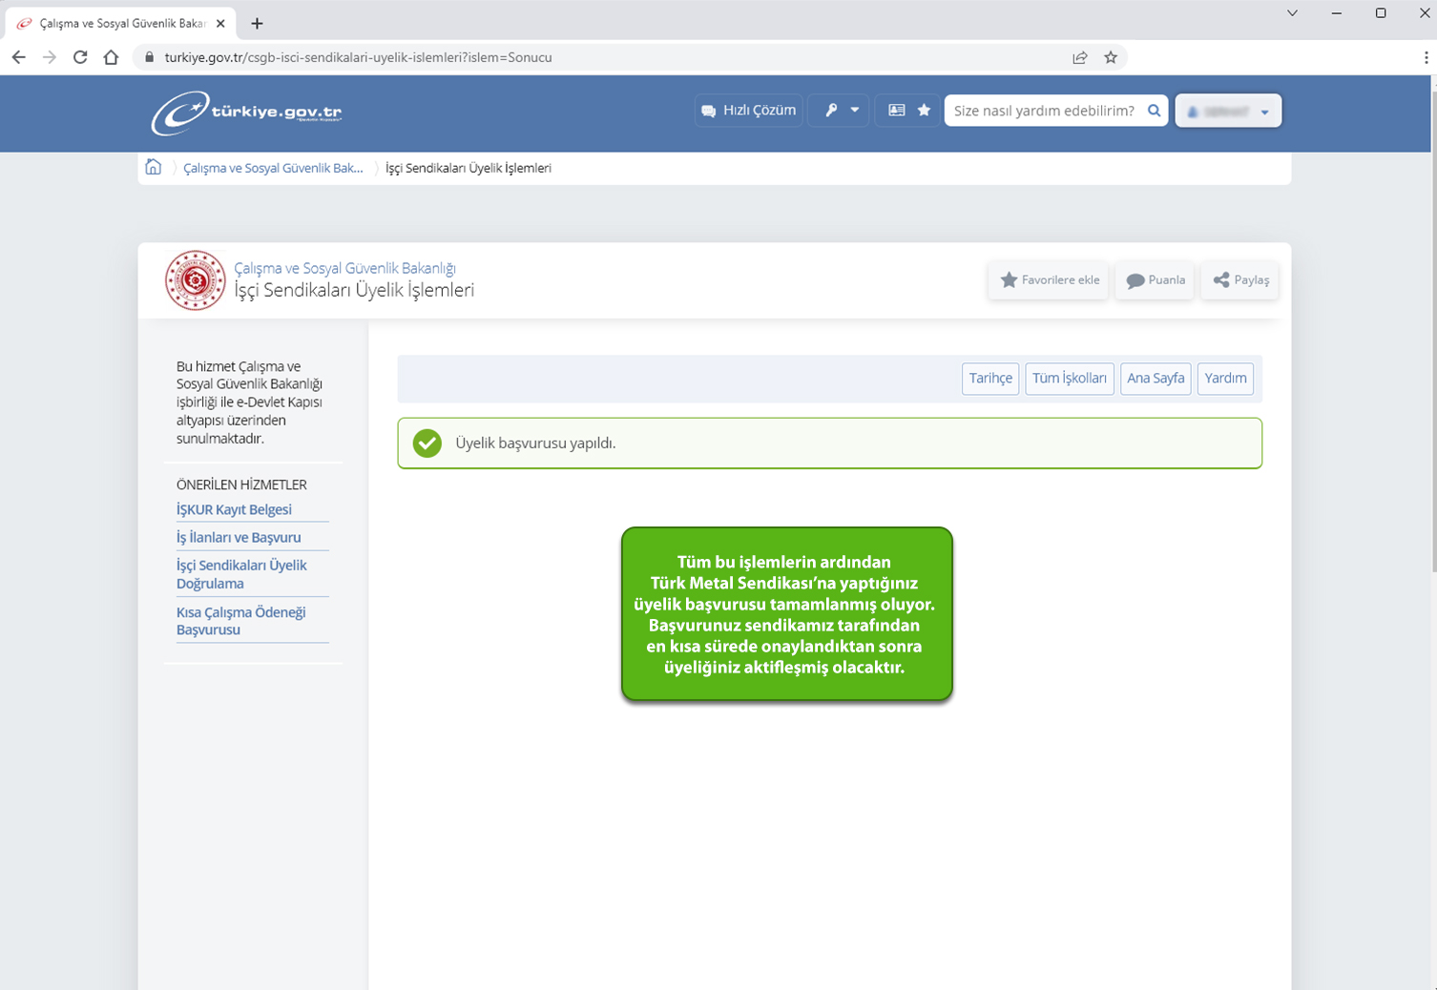Maximize the browser window

pyautogui.click(x=1381, y=13)
